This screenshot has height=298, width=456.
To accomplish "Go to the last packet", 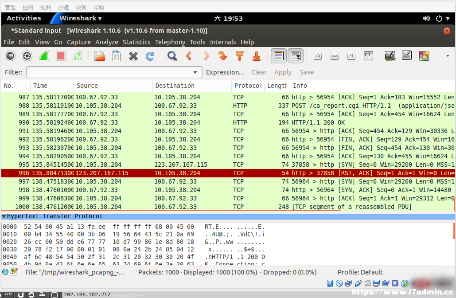I will click(x=257, y=56).
